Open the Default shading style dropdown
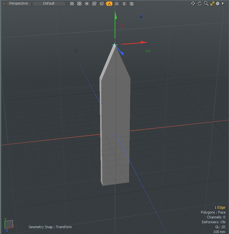 (x=49, y=4)
